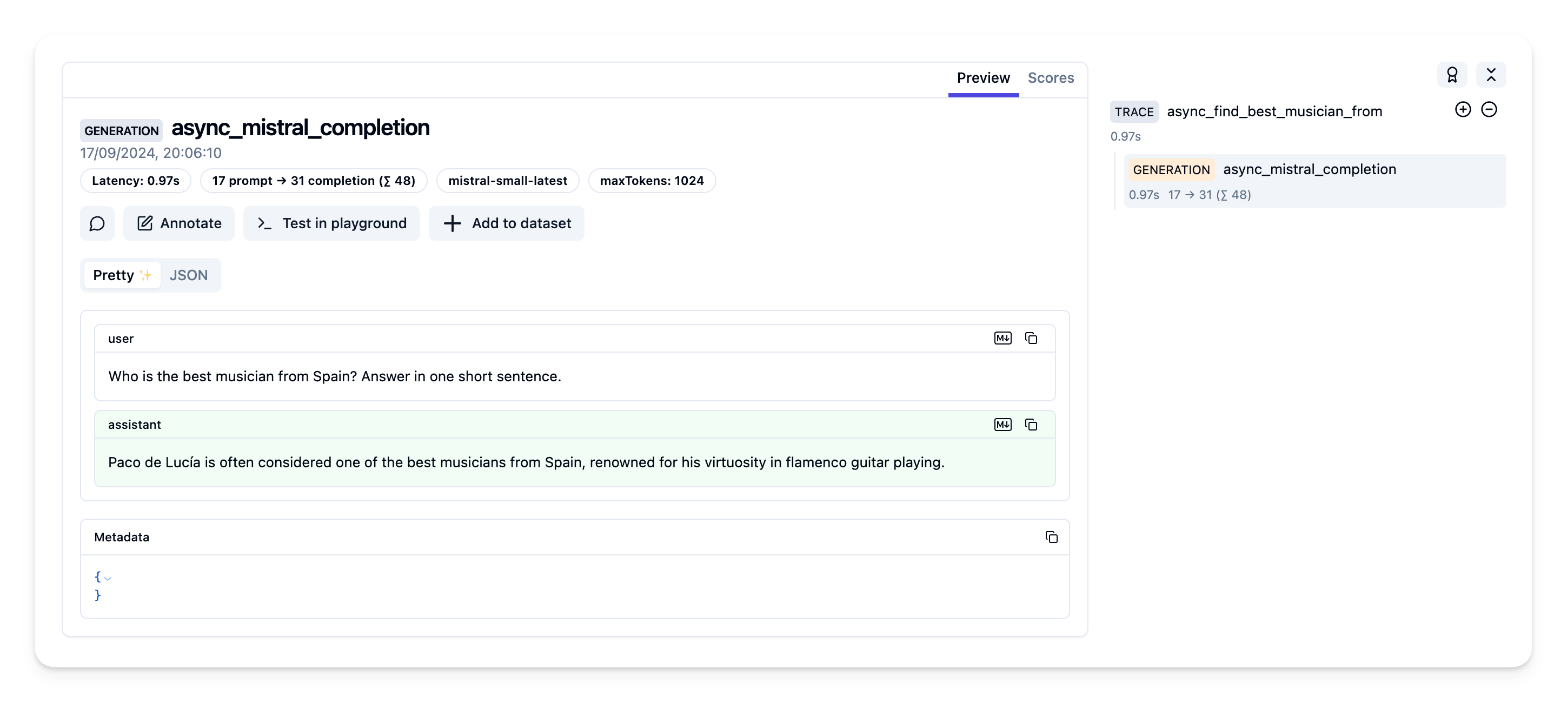Image resolution: width=1567 pixels, height=702 pixels.
Task: Copy the user message content
Action: (1031, 338)
